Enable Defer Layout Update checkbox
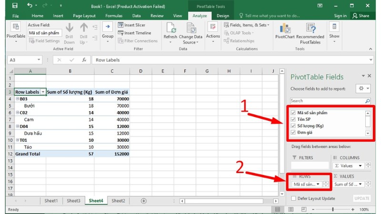This screenshot has height=214, width=381. click(x=293, y=198)
